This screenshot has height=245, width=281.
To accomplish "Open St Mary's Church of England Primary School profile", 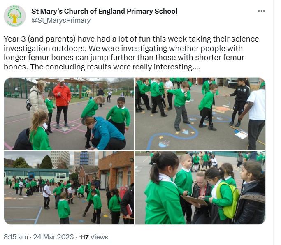I will (105, 11).
